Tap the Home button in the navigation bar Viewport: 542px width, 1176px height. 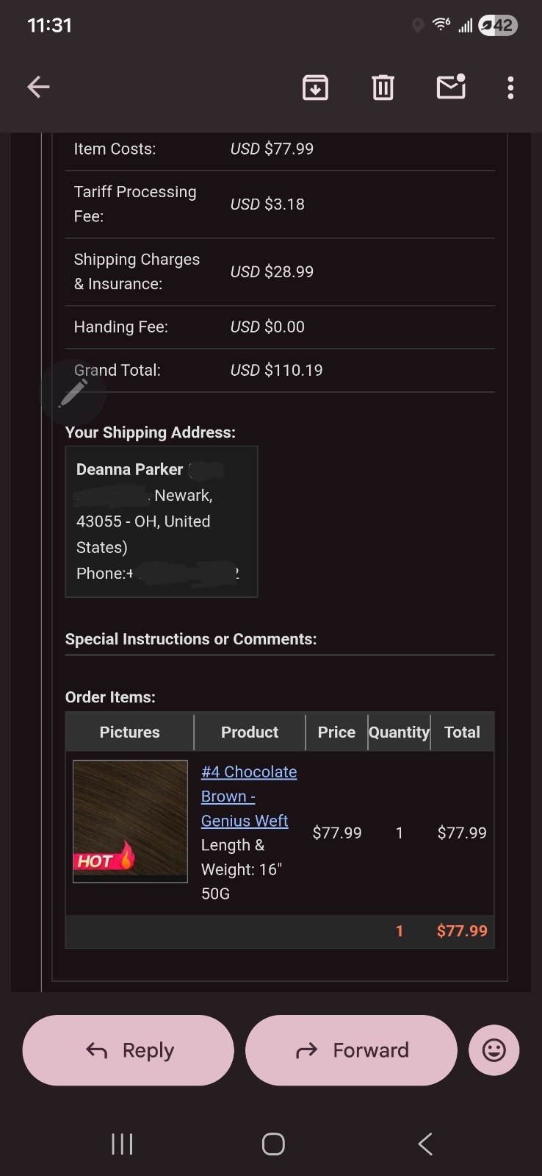coord(273,1144)
